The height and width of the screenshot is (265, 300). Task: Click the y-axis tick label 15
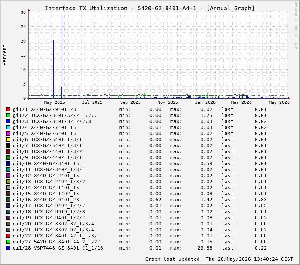point(23,55)
